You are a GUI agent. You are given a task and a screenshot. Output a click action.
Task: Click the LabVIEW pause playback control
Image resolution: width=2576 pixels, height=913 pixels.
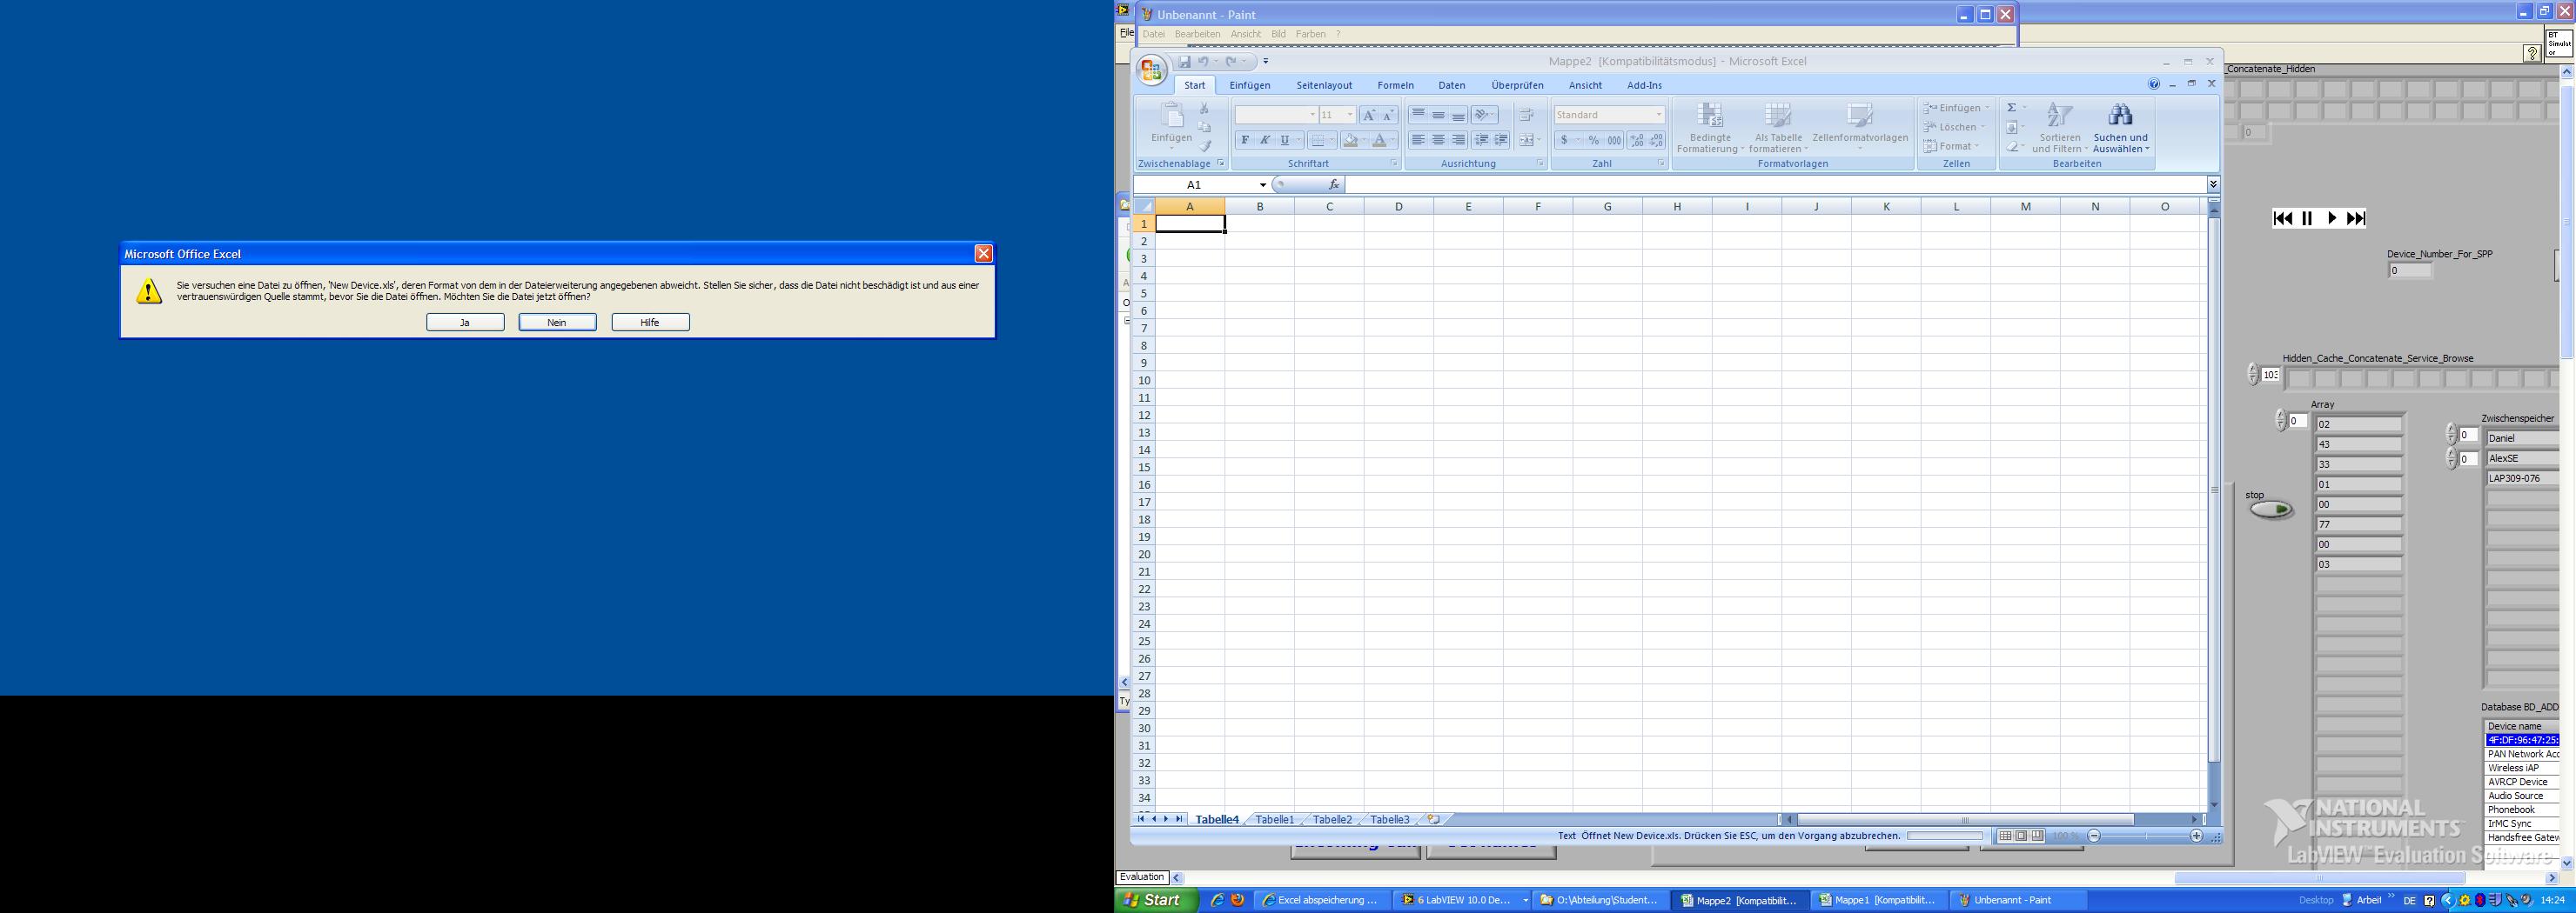pyautogui.click(x=2307, y=219)
